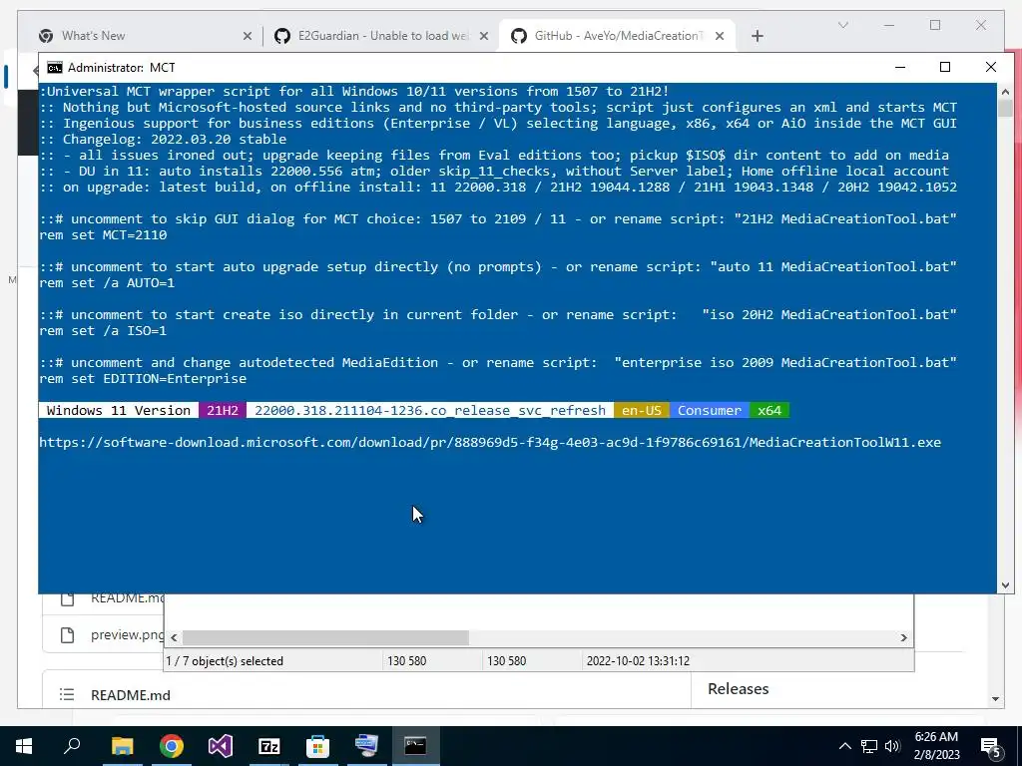1022x766 pixels.
Task: Click the horizontal scrollbar left arrow
Action: point(174,637)
